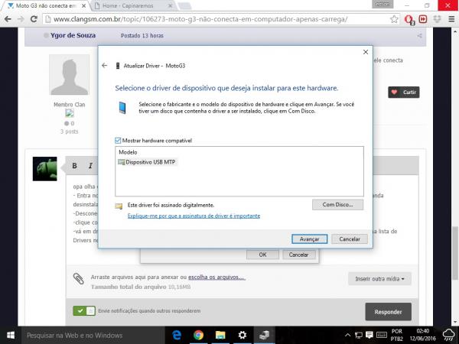Open Google Chrome from taskbar

[198, 336]
